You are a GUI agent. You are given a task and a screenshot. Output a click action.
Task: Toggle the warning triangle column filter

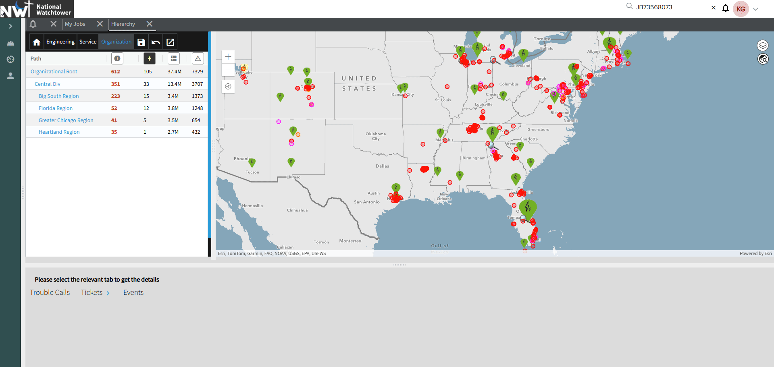[198, 58]
